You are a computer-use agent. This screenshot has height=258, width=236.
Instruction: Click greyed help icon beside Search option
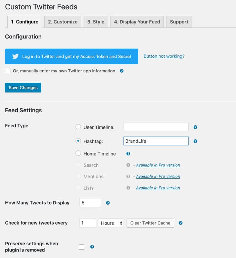click(128, 165)
